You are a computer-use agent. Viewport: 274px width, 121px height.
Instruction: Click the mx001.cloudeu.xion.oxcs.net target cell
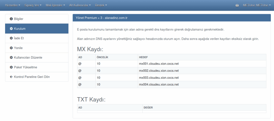[x=159, y=64]
